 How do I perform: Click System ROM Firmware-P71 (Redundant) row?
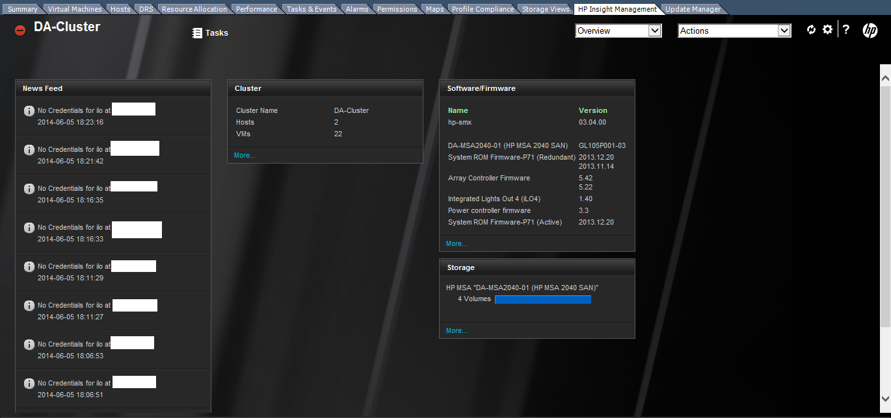(x=537, y=162)
